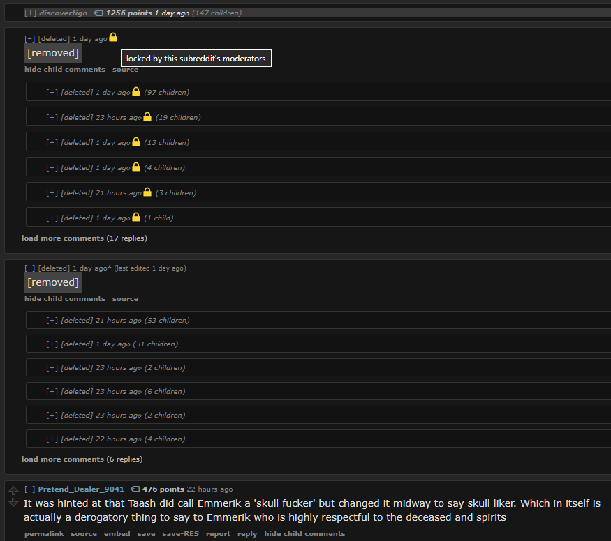Open permalink of Pretend_Dealer_9041's comment
611x541 pixels.
point(44,533)
